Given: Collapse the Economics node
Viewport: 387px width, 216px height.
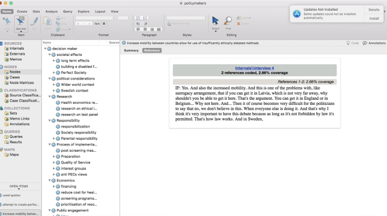Looking at the screenshot, I should click(49, 180).
